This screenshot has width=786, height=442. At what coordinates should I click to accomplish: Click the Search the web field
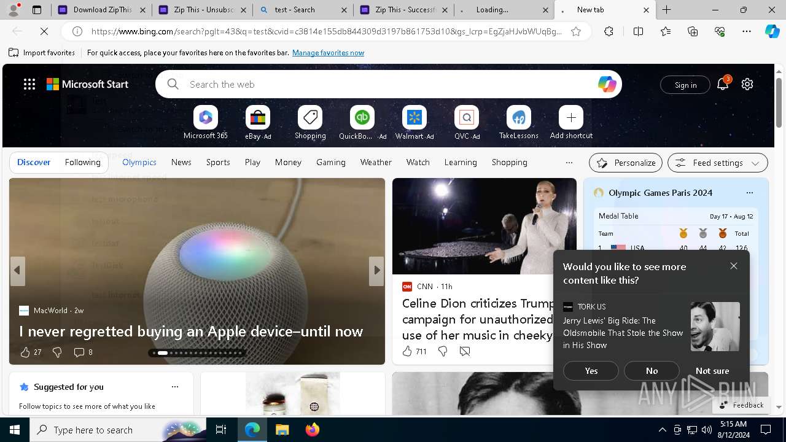[389, 84]
